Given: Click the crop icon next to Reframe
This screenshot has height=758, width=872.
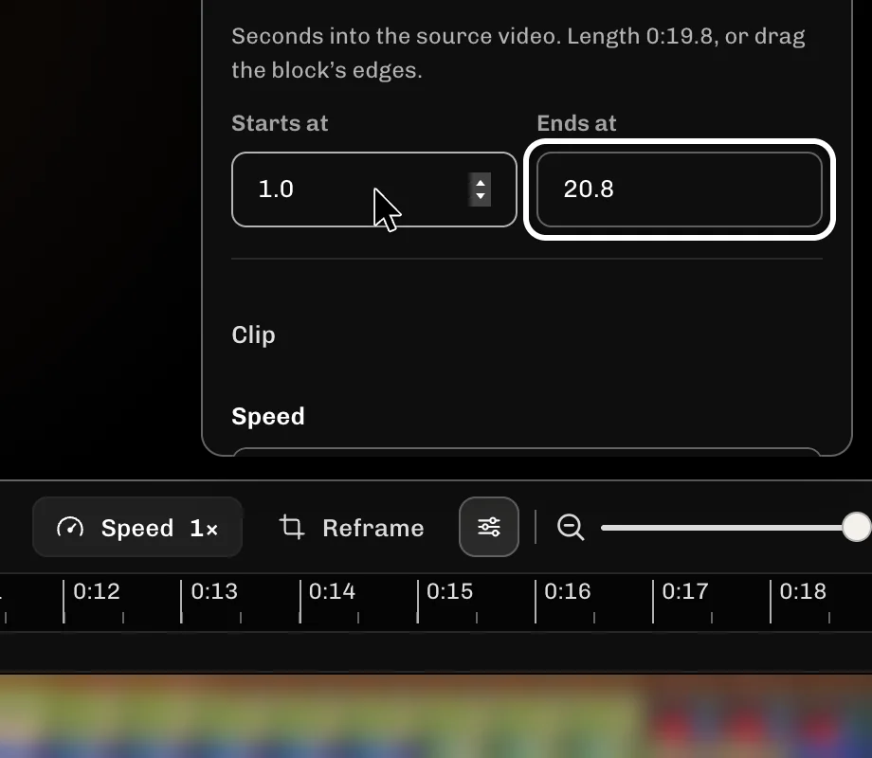Looking at the screenshot, I should pos(292,527).
